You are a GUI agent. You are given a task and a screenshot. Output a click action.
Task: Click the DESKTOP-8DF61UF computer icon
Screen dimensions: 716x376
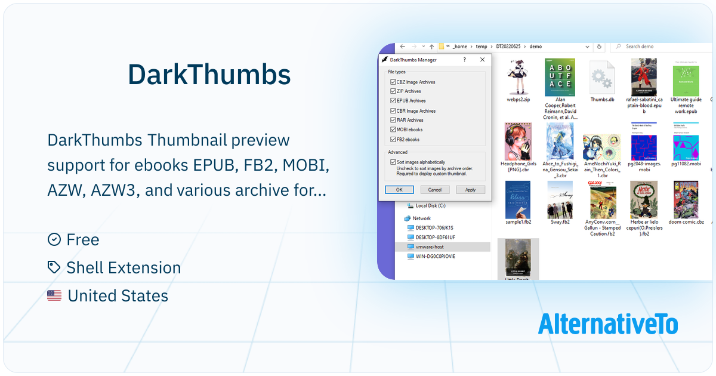411,238
